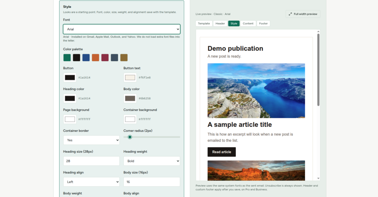Click the #f6f1e8 Button text hex value
378x197 pixels.
145,77
